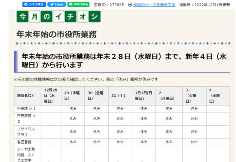The image size is (236, 162).
Task: Click the Facebook logo icon
Action: coord(26,4)
